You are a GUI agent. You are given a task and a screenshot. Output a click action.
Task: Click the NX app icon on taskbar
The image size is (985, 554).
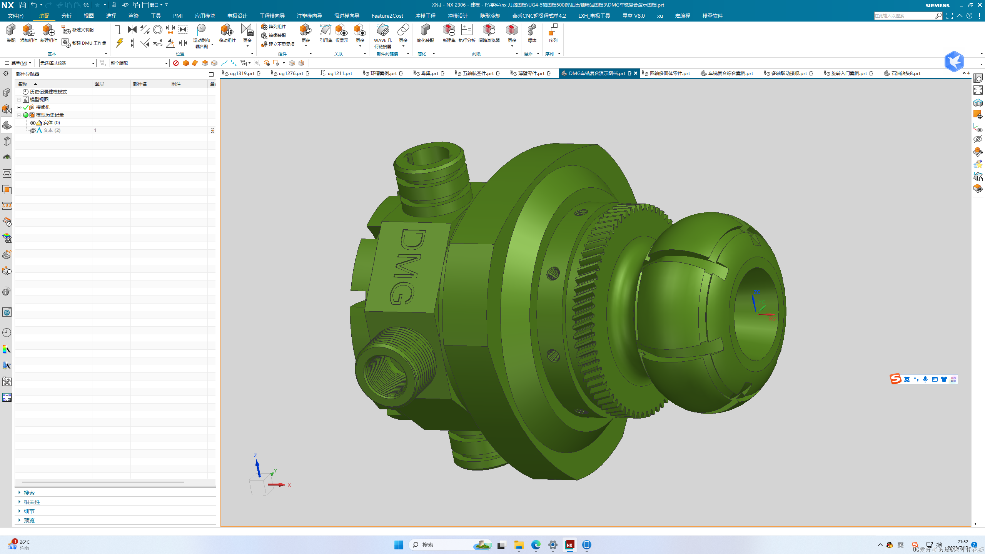click(x=569, y=545)
